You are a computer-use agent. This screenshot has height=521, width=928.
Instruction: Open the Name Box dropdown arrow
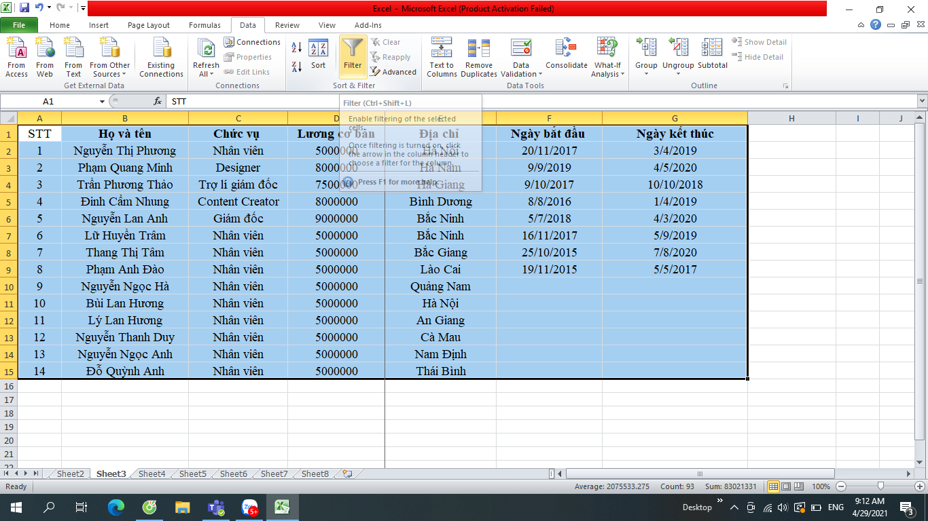pyautogui.click(x=103, y=101)
